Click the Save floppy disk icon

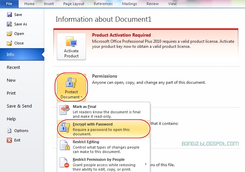pos(9,15)
